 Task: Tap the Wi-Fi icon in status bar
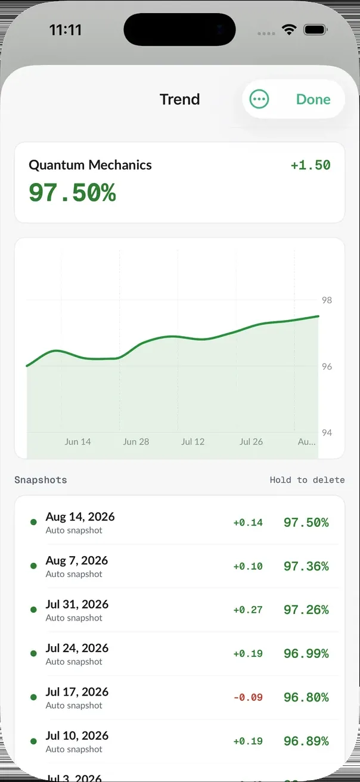pyautogui.click(x=290, y=30)
